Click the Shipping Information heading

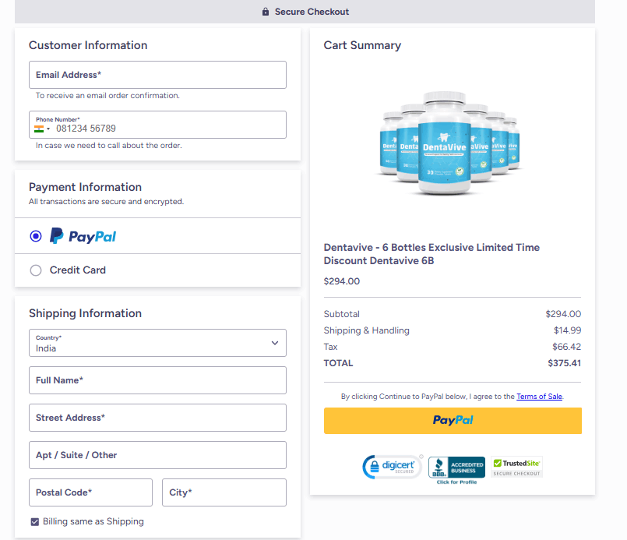click(x=85, y=313)
